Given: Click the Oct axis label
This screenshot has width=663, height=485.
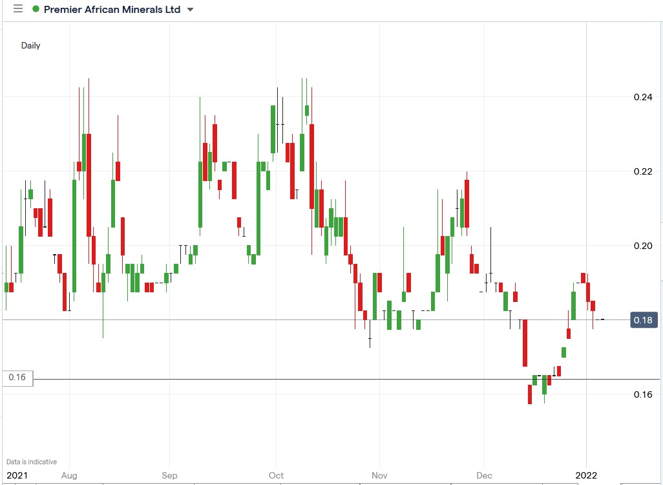Looking at the screenshot, I should click(x=276, y=475).
